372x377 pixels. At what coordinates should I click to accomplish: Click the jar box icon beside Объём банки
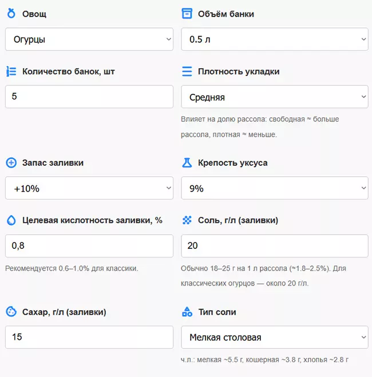pyautogui.click(x=187, y=14)
